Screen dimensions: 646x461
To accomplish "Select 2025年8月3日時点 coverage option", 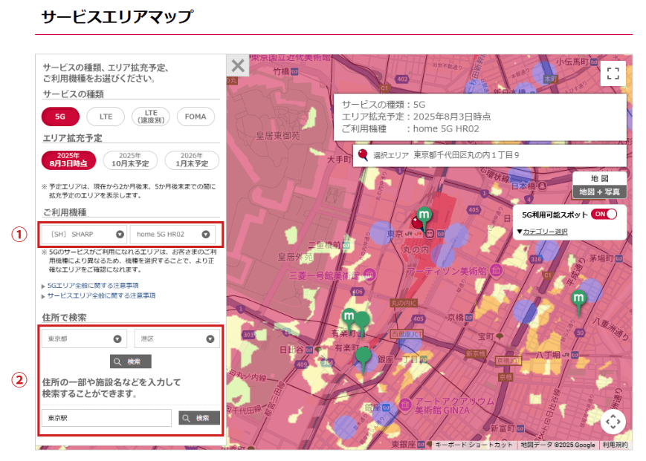I will tap(68, 160).
